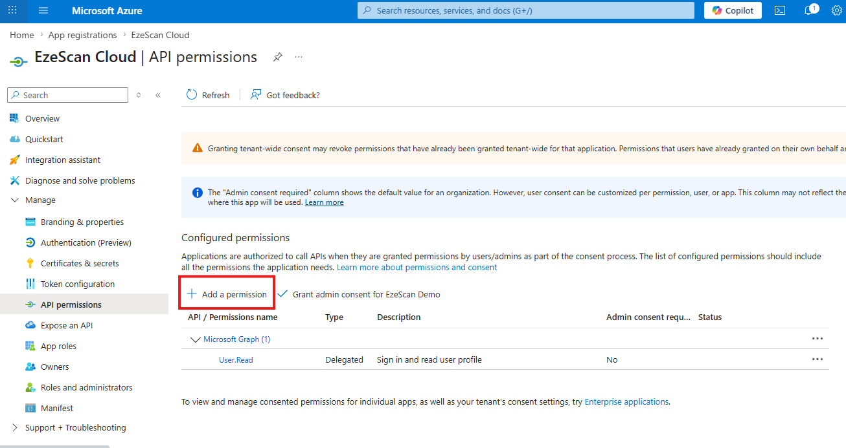846x448 pixels.
Task: Expand or collapse all menu groups arrows
Action: [x=139, y=95]
